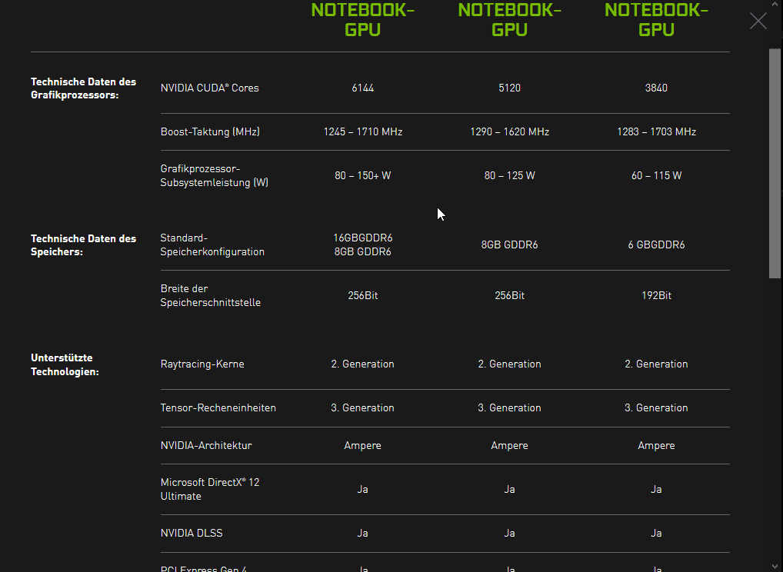
Task: Click the 'Boost-Taktung (MHz)' row label
Action: [210, 131]
